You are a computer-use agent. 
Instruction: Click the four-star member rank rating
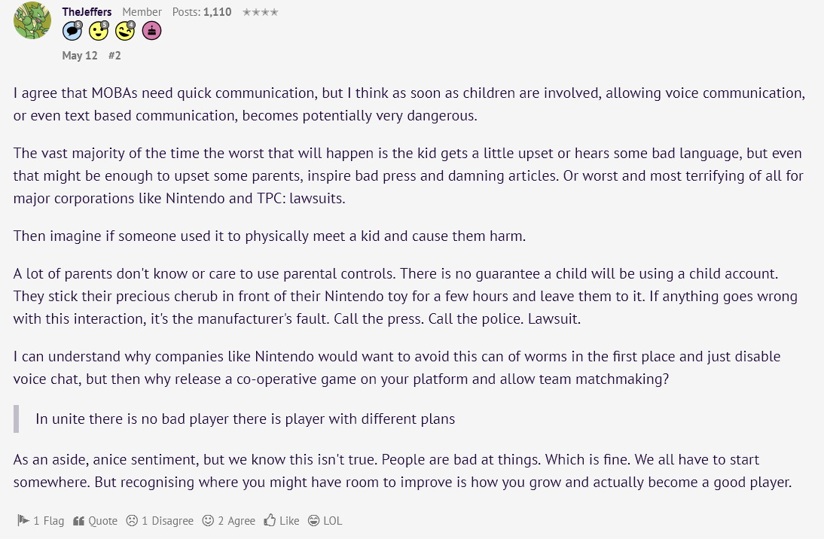tap(260, 12)
